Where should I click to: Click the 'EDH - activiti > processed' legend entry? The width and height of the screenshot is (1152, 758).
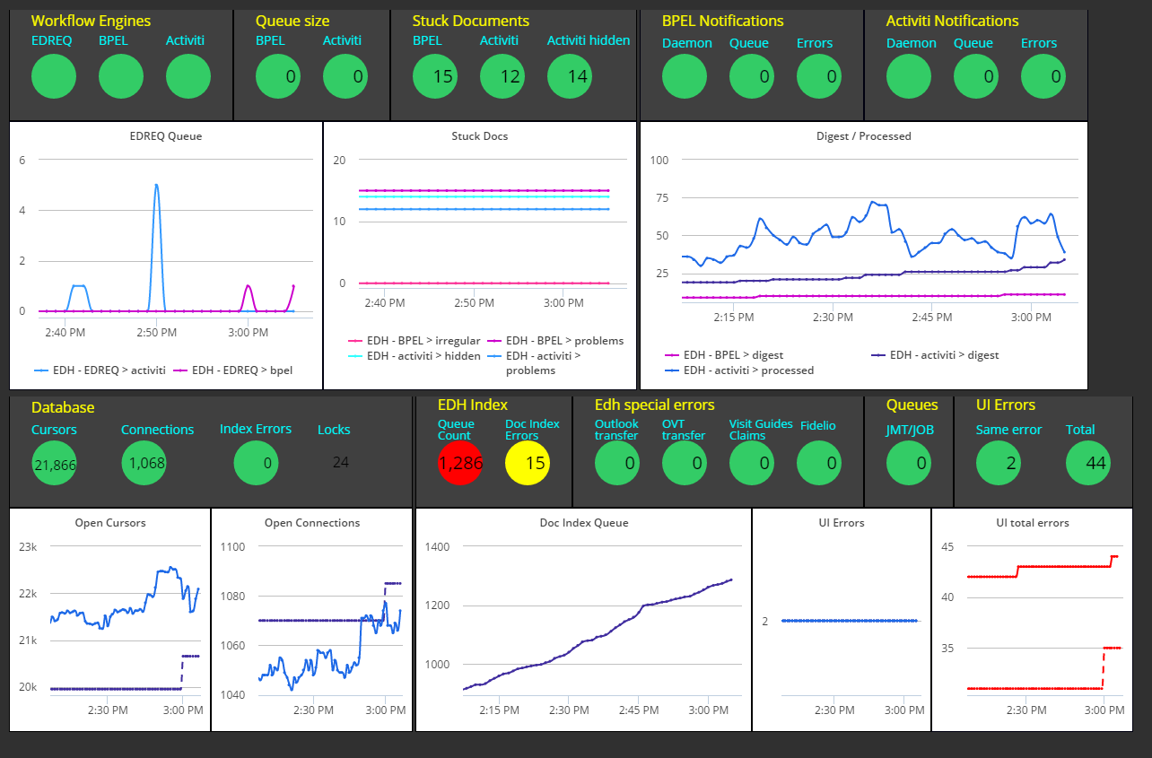pyautogui.click(x=739, y=370)
